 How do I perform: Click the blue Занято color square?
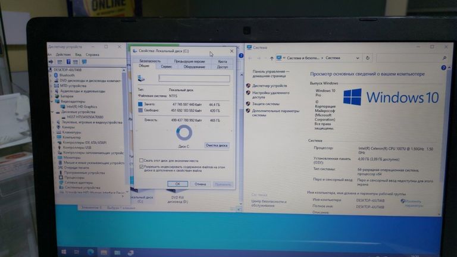point(140,104)
